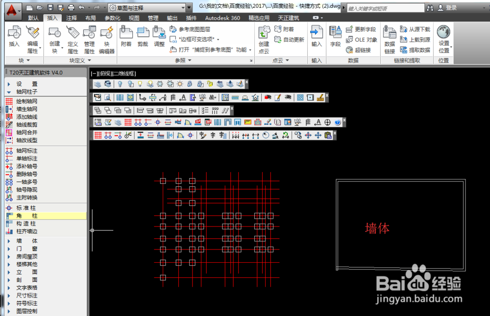The width and height of the screenshot is (490, 316).
Task: Expand the 墙体 category in sidebar
Action: (x=26, y=241)
